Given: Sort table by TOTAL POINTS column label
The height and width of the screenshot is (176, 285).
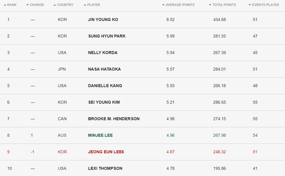Looking at the screenshot, I should [x=224, y=5].
